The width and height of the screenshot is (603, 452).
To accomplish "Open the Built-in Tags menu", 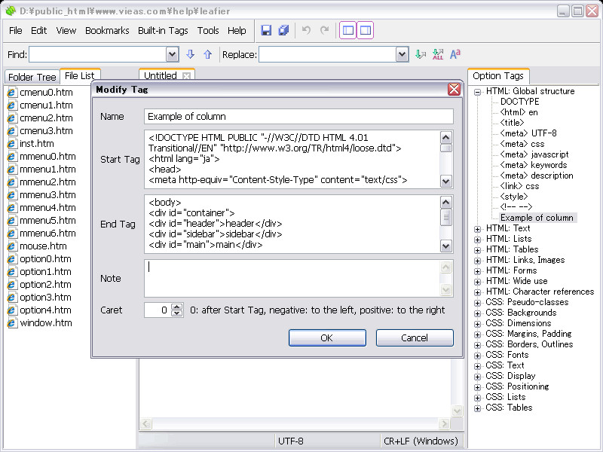I will pos(163,31).
